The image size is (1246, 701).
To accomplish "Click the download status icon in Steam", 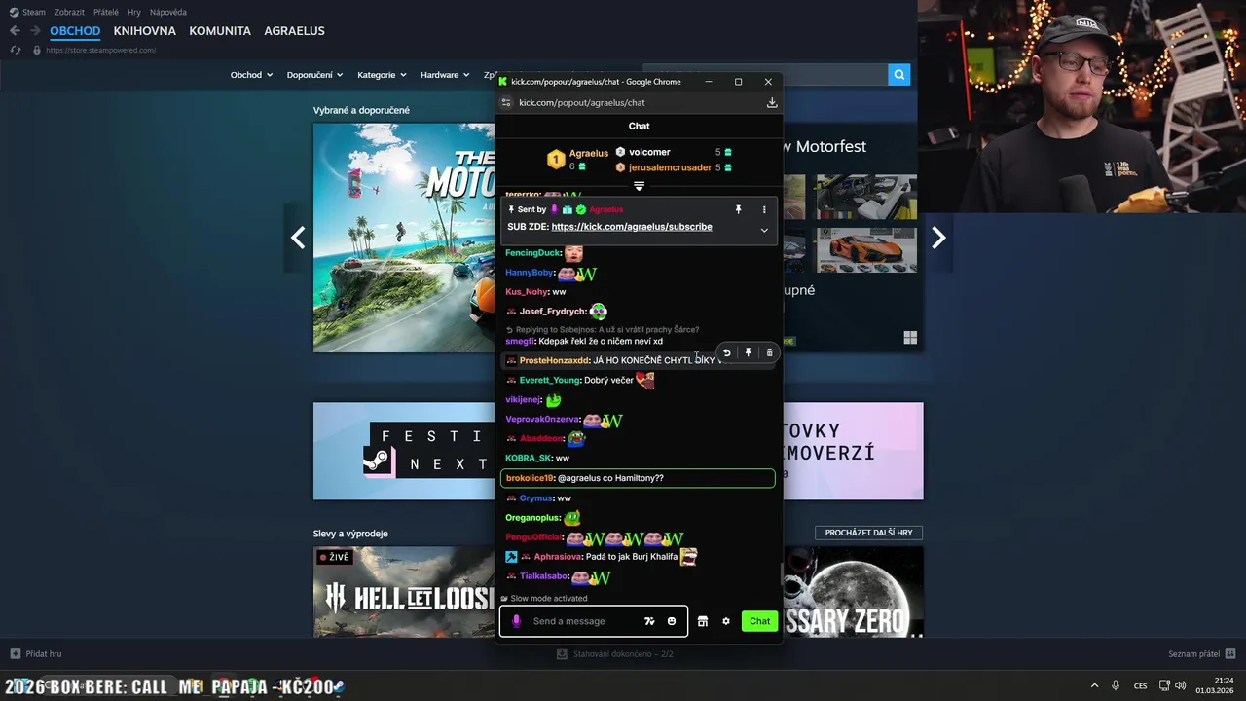I will (x=562, y=654).
